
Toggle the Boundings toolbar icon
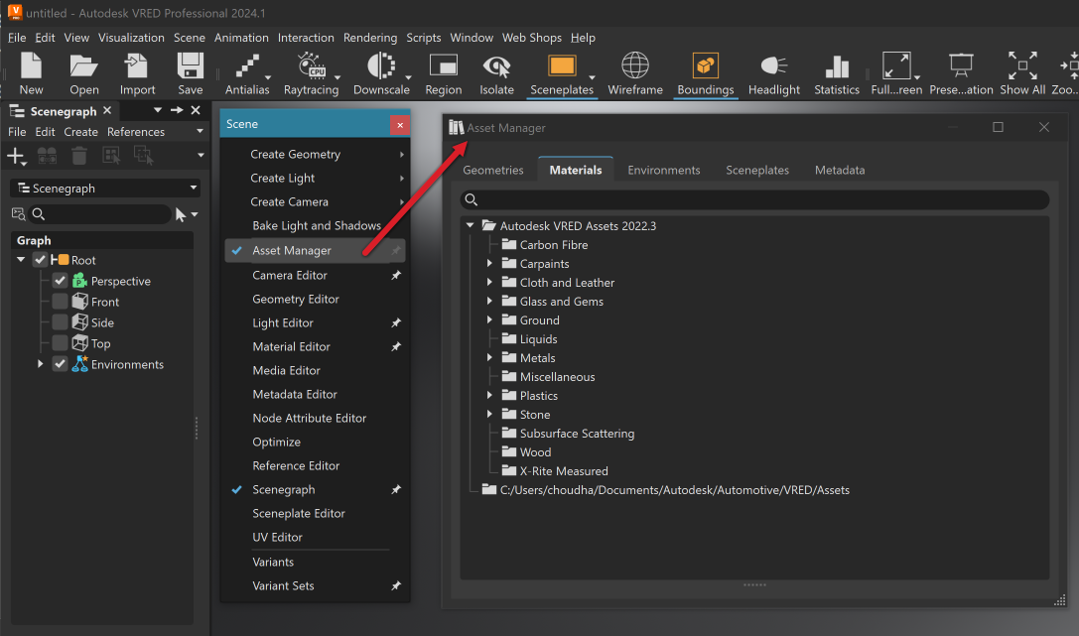706,73
